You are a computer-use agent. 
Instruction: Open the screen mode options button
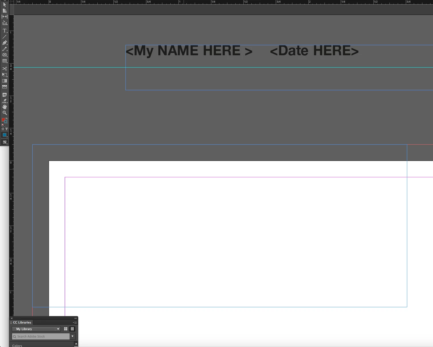point(5,142)
